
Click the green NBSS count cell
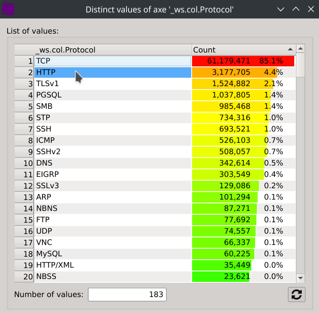pos(243,276)
